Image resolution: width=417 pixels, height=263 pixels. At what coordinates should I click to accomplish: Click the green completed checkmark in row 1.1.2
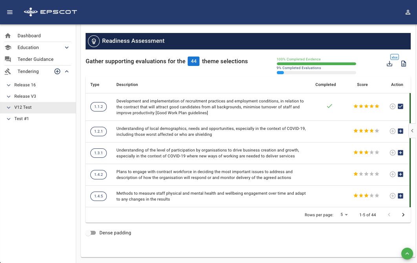(x=329, y=106)
